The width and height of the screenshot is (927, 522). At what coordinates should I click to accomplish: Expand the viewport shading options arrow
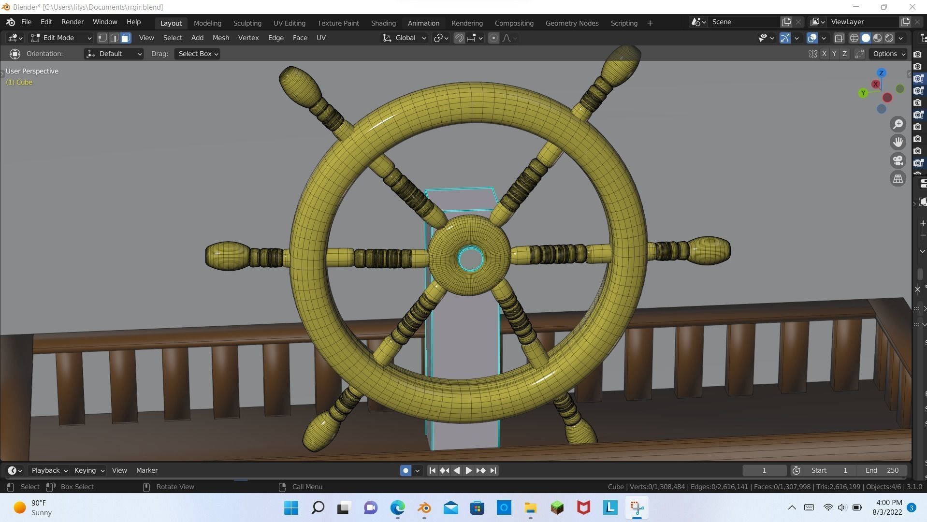901,38
